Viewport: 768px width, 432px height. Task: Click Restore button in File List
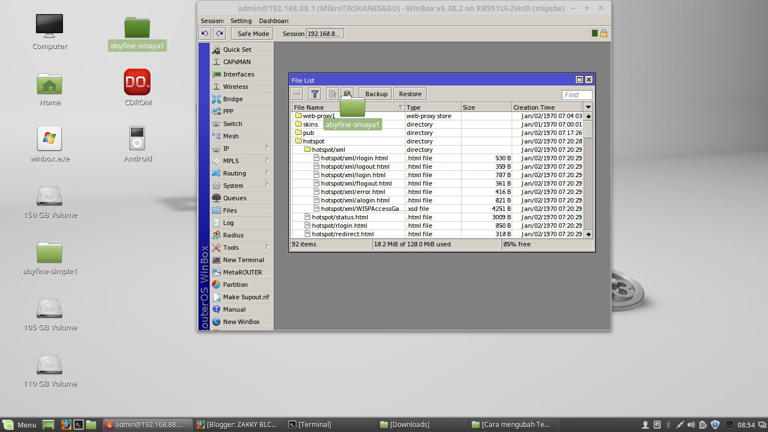[410, 94]
